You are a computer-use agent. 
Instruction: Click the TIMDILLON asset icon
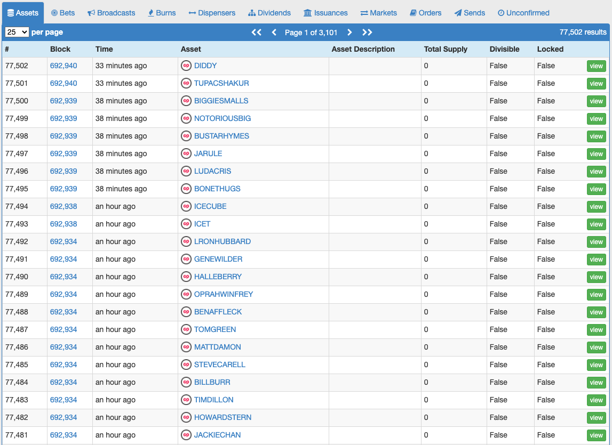[x=186, y=400]
